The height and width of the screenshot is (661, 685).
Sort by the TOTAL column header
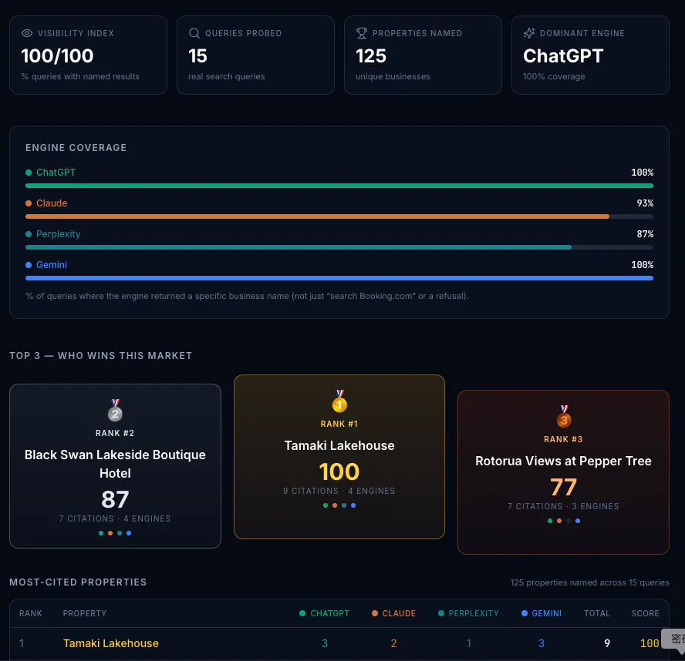[597, 613]
